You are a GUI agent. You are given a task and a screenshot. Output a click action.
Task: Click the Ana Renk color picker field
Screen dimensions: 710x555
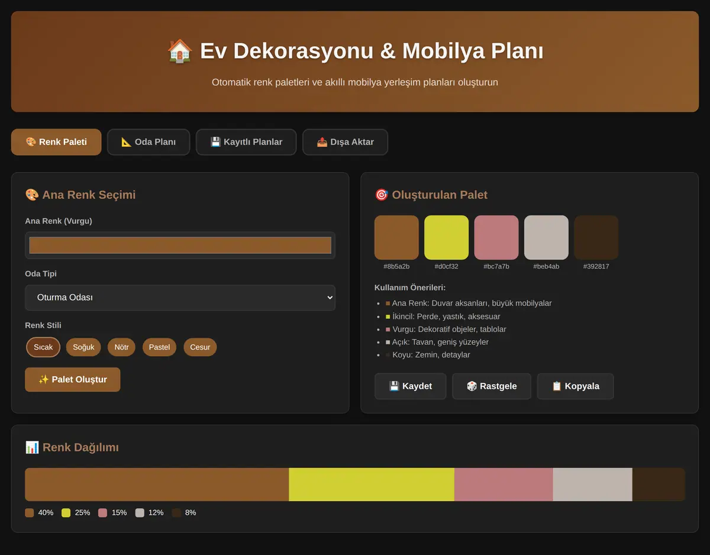coord(180,245)
